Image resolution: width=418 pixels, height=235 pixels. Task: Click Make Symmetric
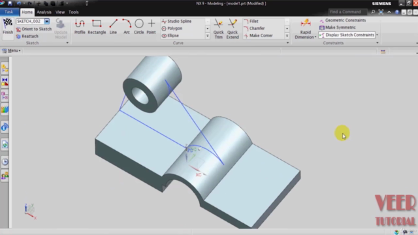(x=338, y=27)
